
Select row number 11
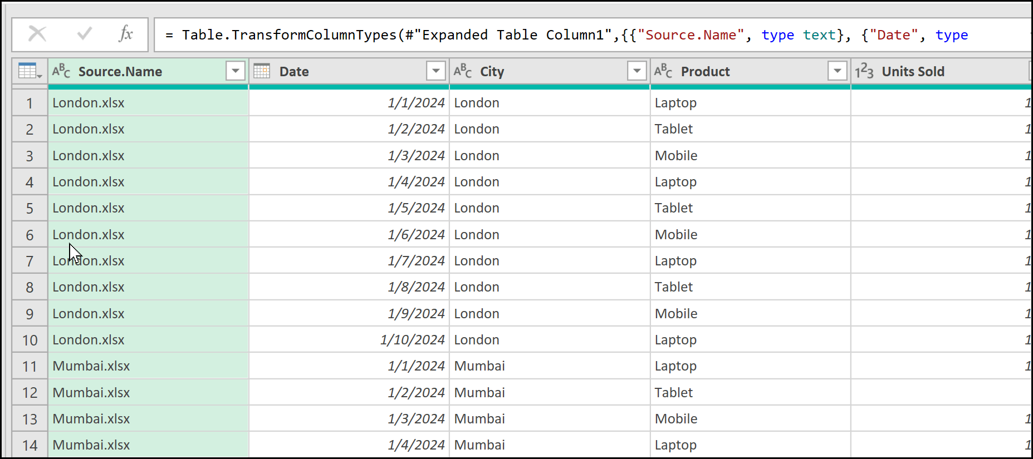pyautogui.click(x=30, y=367)
